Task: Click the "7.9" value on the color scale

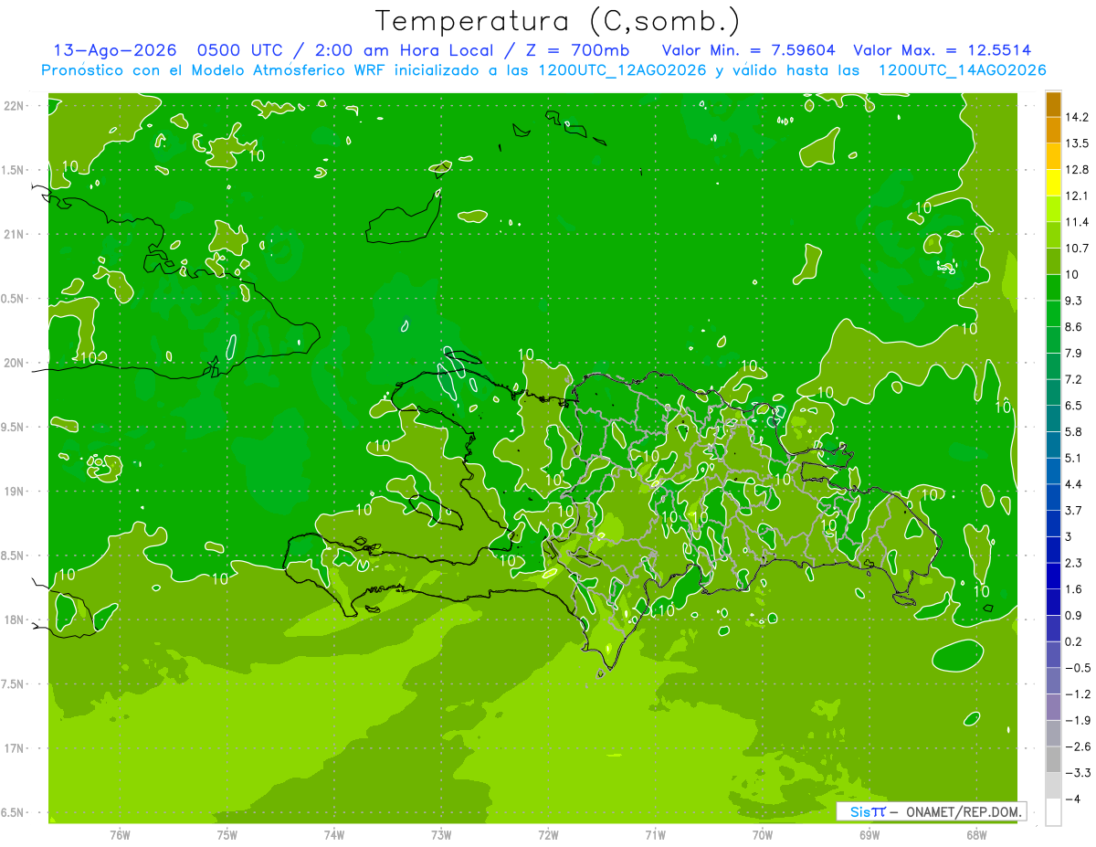Action: tap(1074, 353)
